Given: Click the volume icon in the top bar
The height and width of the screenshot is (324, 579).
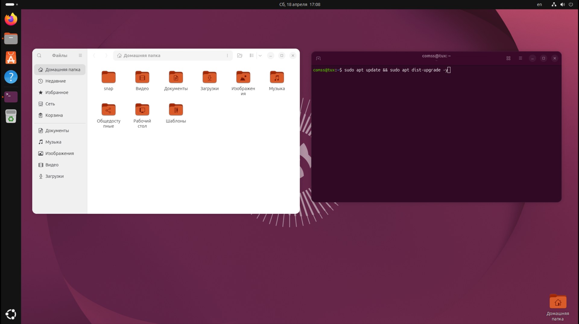Looking at the screenshot, I should pyautogui.click(x=562, y=5).
